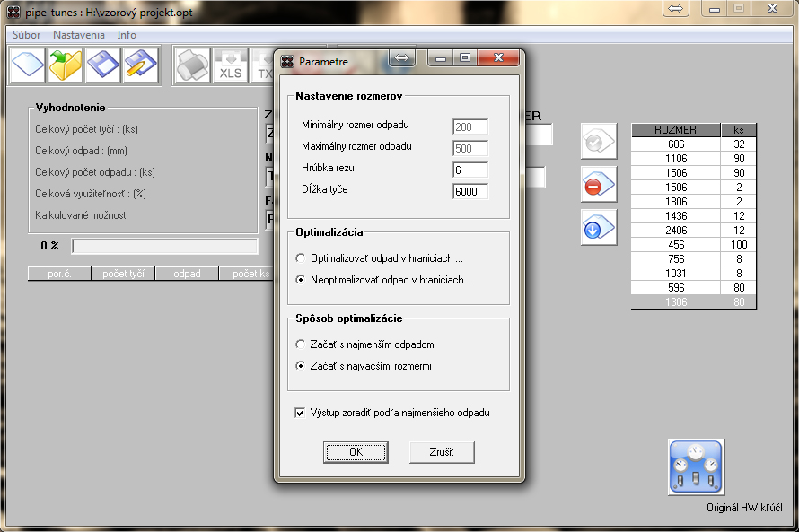Screen dimensions: 799x532
Task: Export to XLS using toolbar icon
Action: coord(230,65)
